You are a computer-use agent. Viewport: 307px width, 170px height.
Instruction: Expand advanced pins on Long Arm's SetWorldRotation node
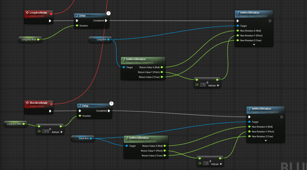coord(254,45)
